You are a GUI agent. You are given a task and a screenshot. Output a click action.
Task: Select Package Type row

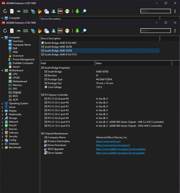pos(106,79)
